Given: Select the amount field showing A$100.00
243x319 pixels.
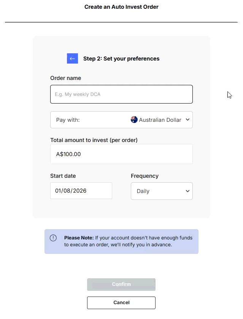Looking at the screenshot, I should pos(121,154).
